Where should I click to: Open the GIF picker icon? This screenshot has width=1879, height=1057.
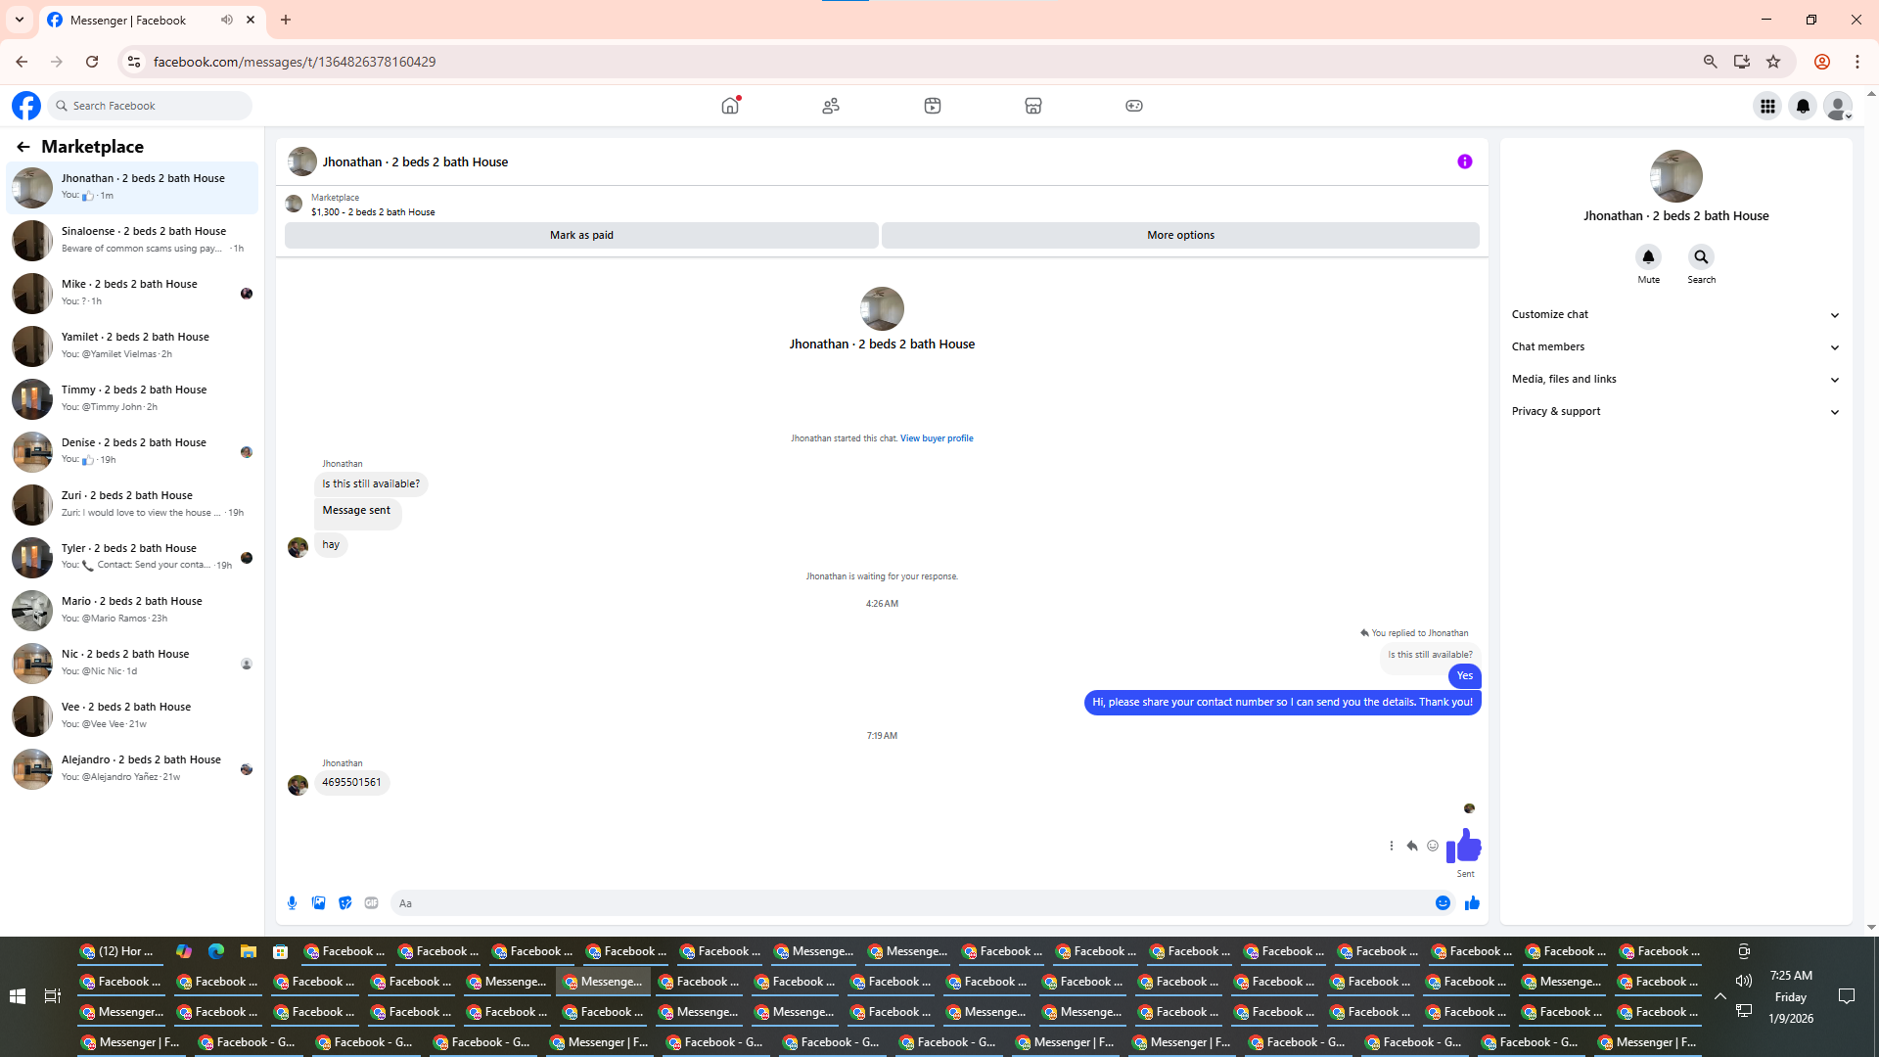(x=371, y=903)
